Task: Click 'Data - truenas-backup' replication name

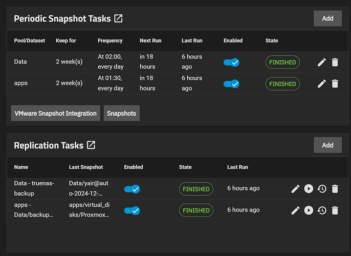Action: pyautogui.click(x=34, y=188)
